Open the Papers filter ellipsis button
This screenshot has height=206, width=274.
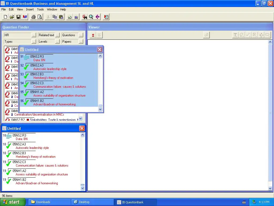(x=81, y=42)
